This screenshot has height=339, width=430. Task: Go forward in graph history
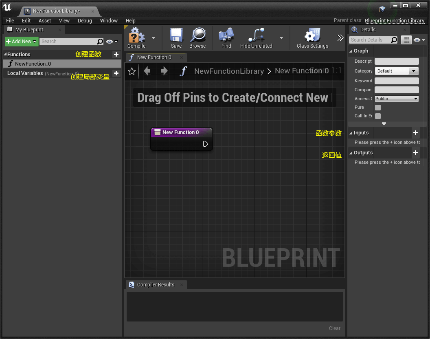(x=164, y=71)
